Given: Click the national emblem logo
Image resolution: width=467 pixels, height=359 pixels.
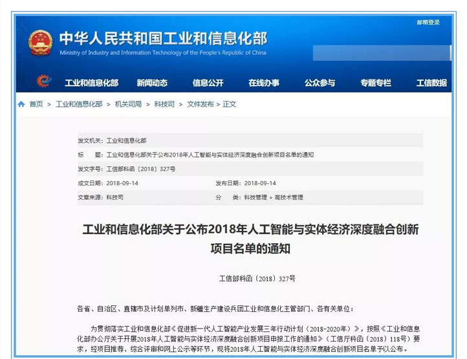Looking at the screenshot, I should coord(40,43).
